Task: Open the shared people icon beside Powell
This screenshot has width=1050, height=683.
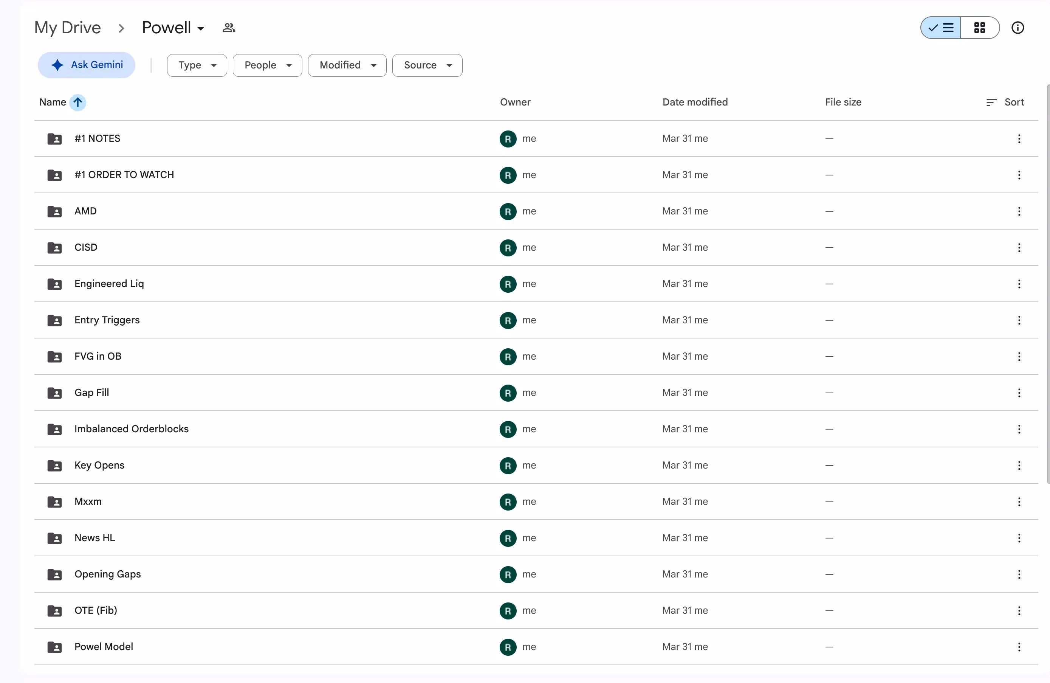Action: point(229,28)
